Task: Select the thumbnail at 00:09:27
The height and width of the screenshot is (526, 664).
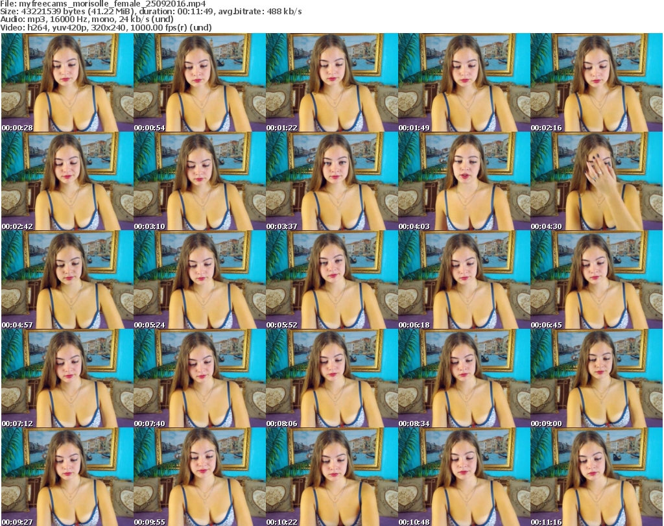Action: click(67, 476)
